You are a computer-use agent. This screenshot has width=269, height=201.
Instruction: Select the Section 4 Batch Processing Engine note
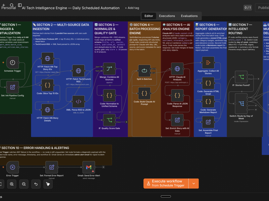coord(144,79)
